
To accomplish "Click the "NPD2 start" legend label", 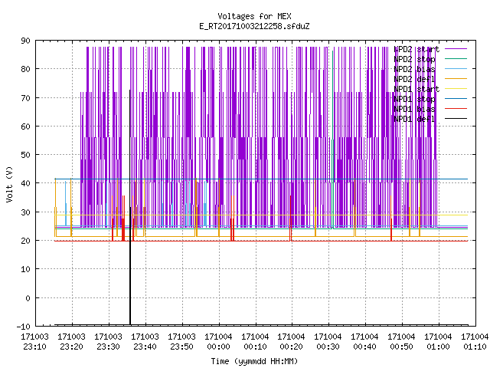I will click(x=416, y=49).
